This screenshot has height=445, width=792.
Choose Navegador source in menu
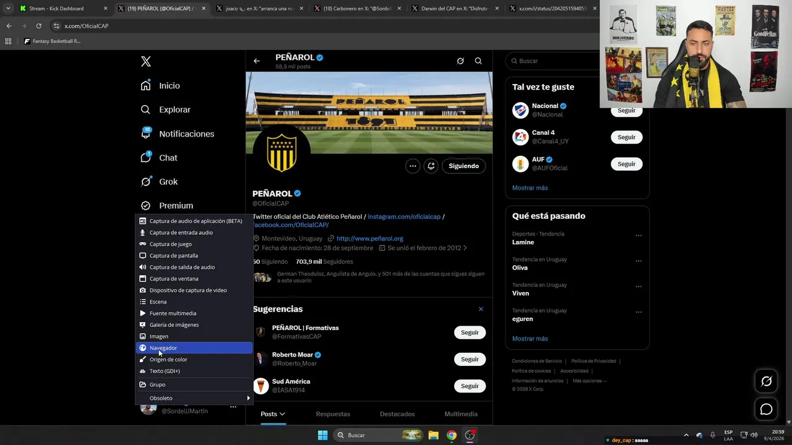[x=194, y=348]
